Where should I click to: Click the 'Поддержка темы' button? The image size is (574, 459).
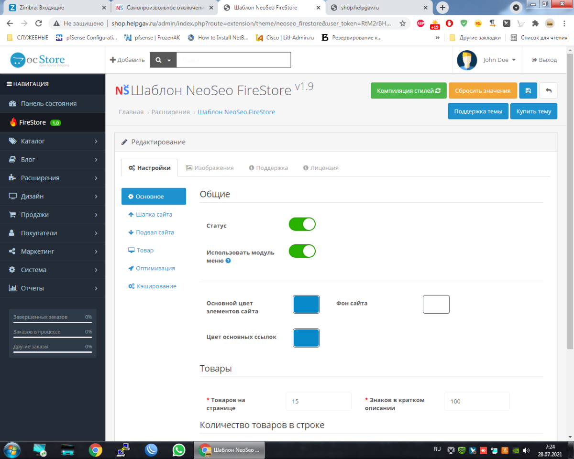[478, 111]
